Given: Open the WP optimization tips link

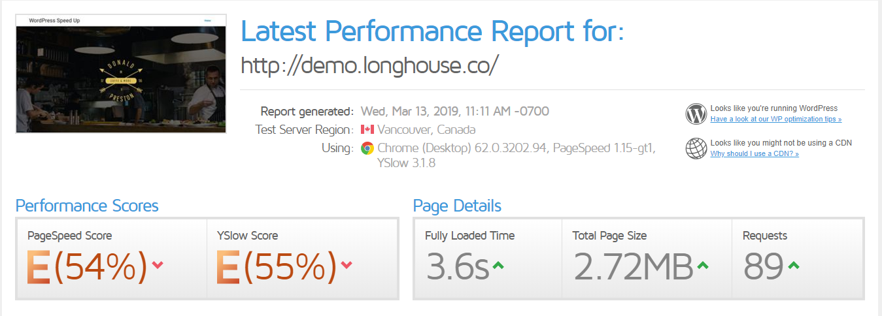Looking at the screenshot, I should point(776,119).
